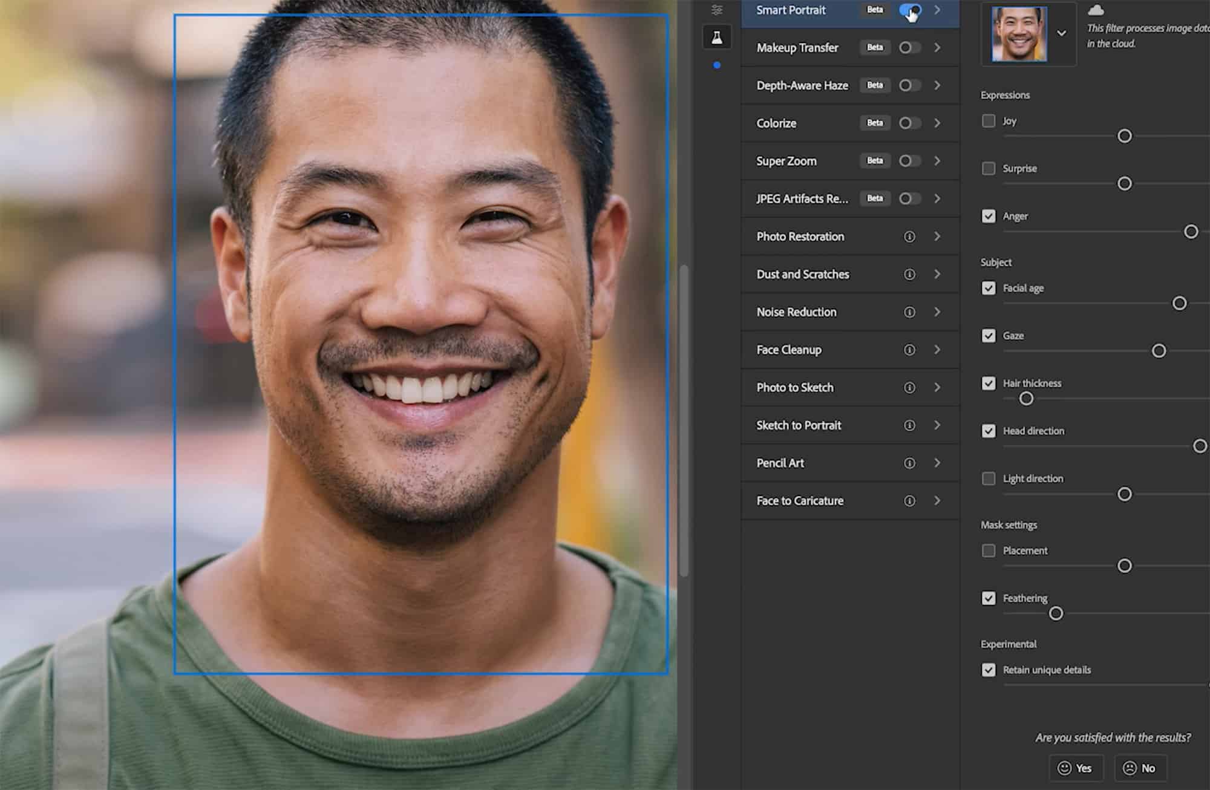Image resolution: width=1210 pixels, height=790 pixels.
Task: Enable Retain unique details checkbox
Action: point(990,669)
